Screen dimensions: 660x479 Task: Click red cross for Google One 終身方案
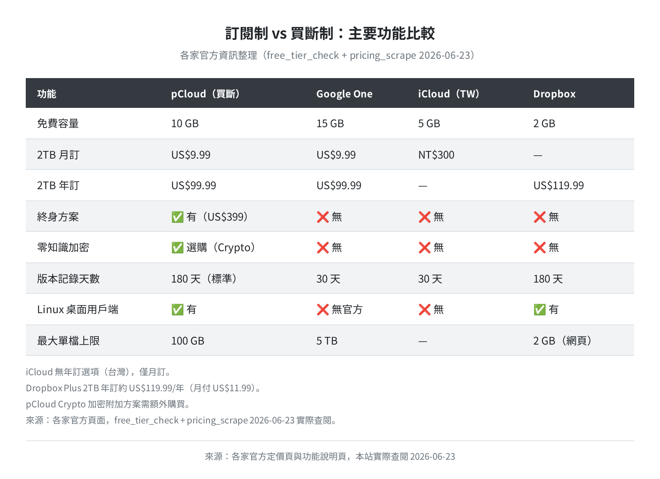323,217
